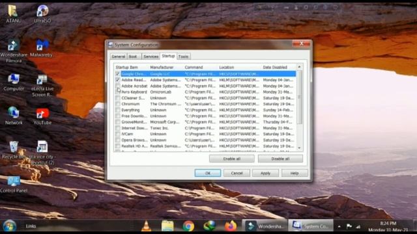This screenshot has height=234, width=417.
Task: Launch Wondershare Filmora desktop icon
Action: pos(14,51)
